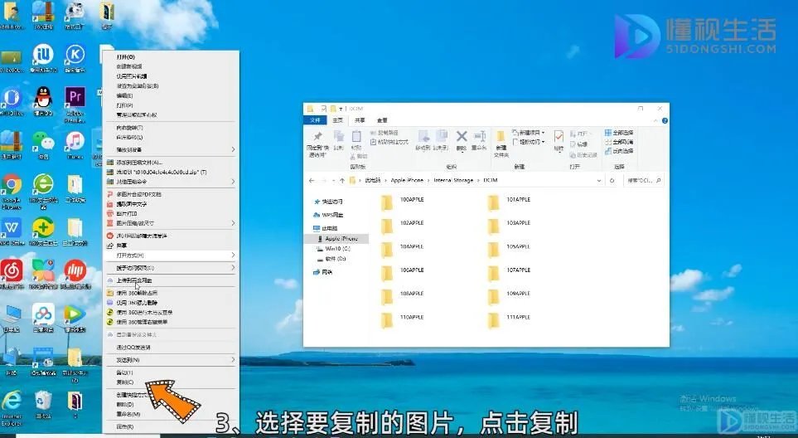The width and height of the screenshot is (798, 438).
Task: Launch the WeChat desktop icon
Action: 43,145
